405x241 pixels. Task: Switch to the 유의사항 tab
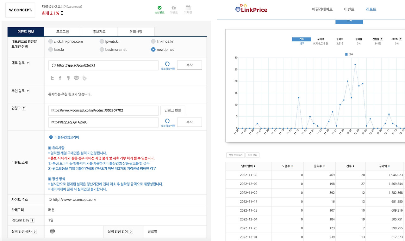tap(136, 32)
